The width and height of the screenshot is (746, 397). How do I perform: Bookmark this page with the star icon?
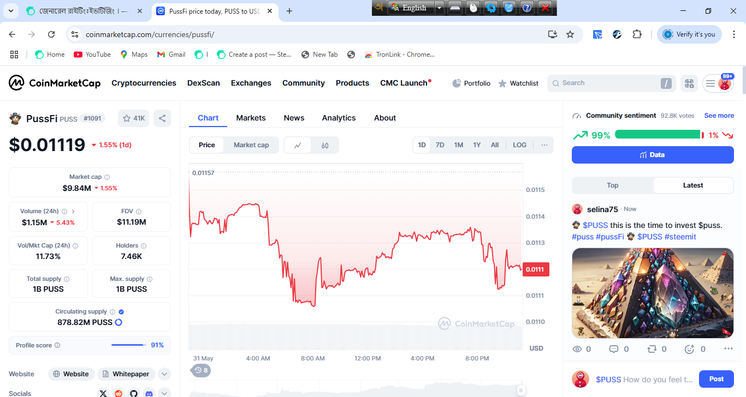tap(570, 34)
